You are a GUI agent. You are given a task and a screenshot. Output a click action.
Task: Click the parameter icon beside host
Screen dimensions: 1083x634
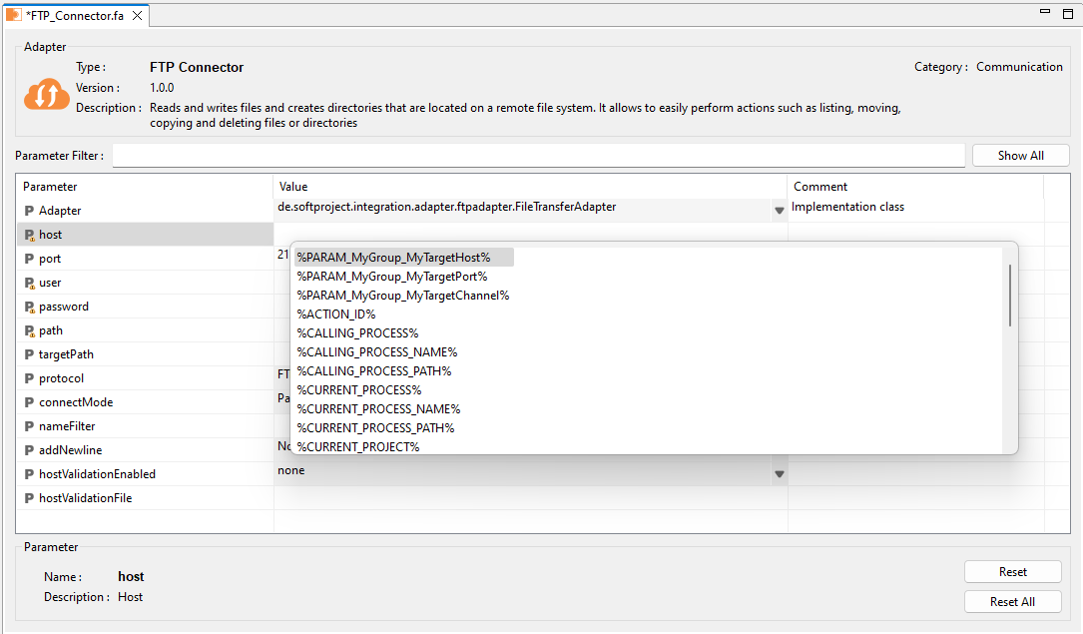30,234
